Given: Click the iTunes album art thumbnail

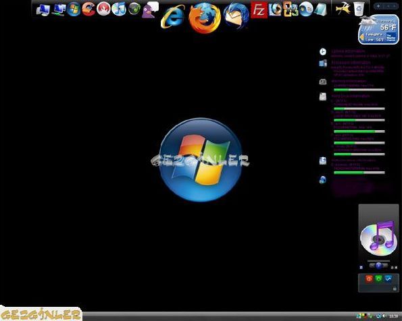Looking at the screenshot, I should pyautogui.click(x=378, y=238).
